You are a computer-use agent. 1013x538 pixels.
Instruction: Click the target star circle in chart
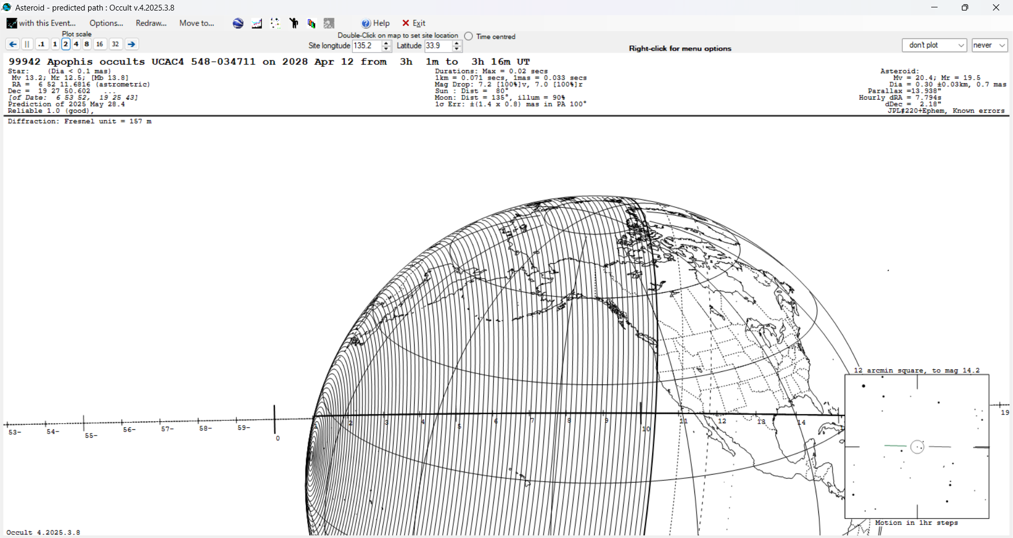point(918,447)
